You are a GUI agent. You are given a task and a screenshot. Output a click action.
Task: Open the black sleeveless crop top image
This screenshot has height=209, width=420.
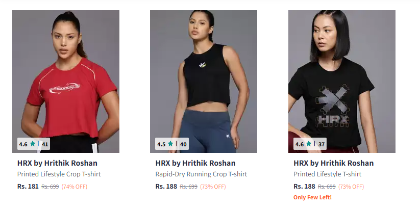click(204, 82)
